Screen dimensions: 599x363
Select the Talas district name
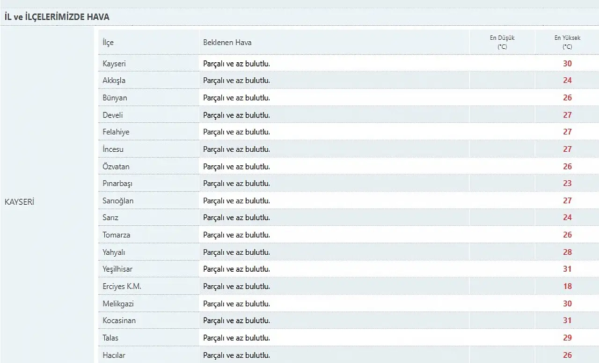click(x=110, y=338)
